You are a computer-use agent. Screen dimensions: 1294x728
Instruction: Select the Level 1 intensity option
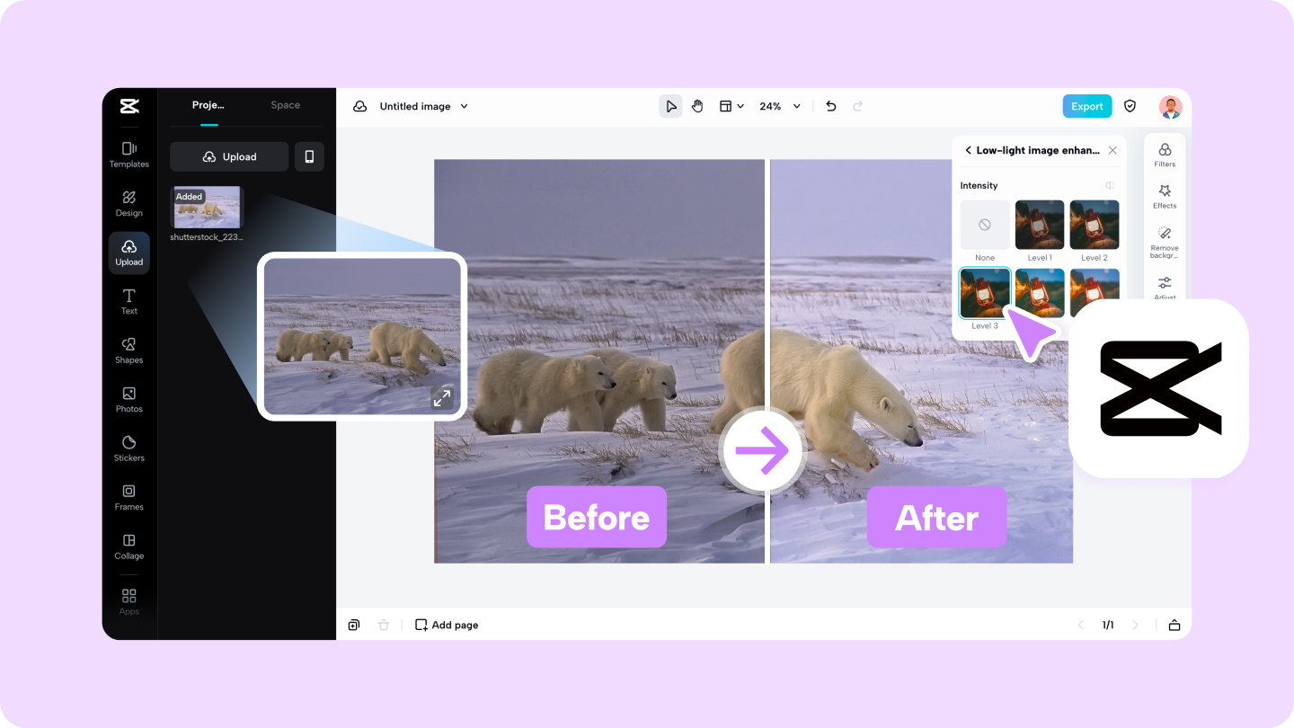click(1040, 225)
